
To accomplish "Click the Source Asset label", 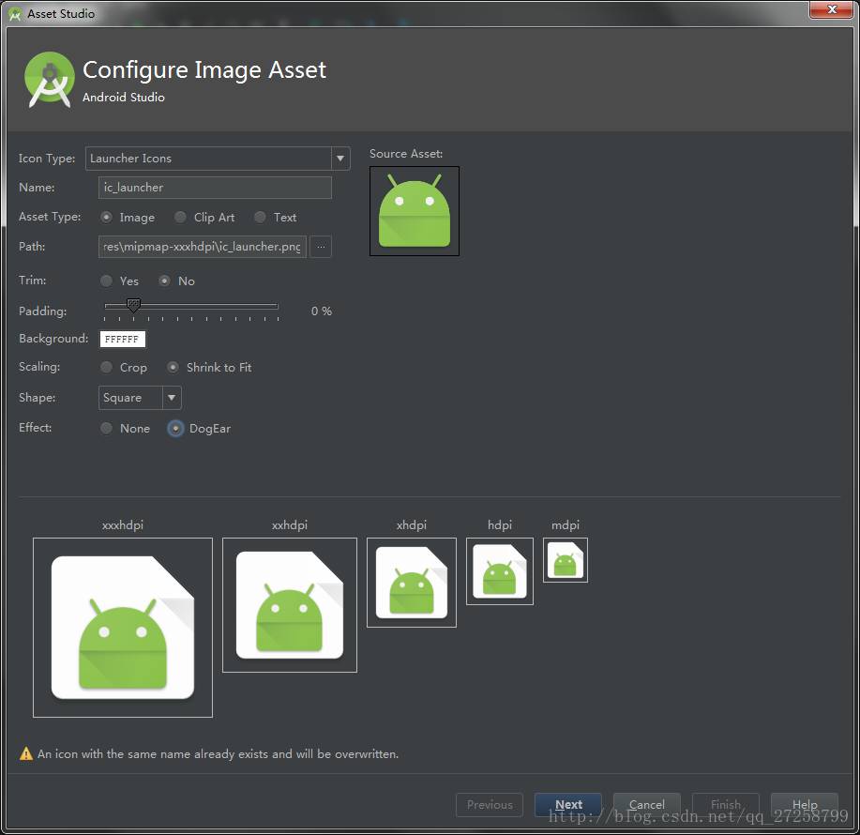I will (x=406, y=154).
